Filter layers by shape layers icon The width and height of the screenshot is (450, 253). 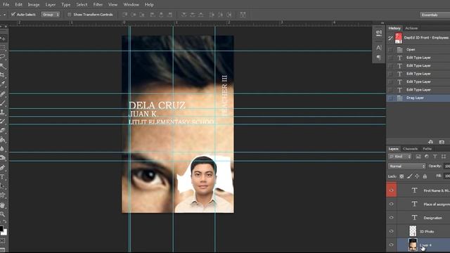pos(444,156)
